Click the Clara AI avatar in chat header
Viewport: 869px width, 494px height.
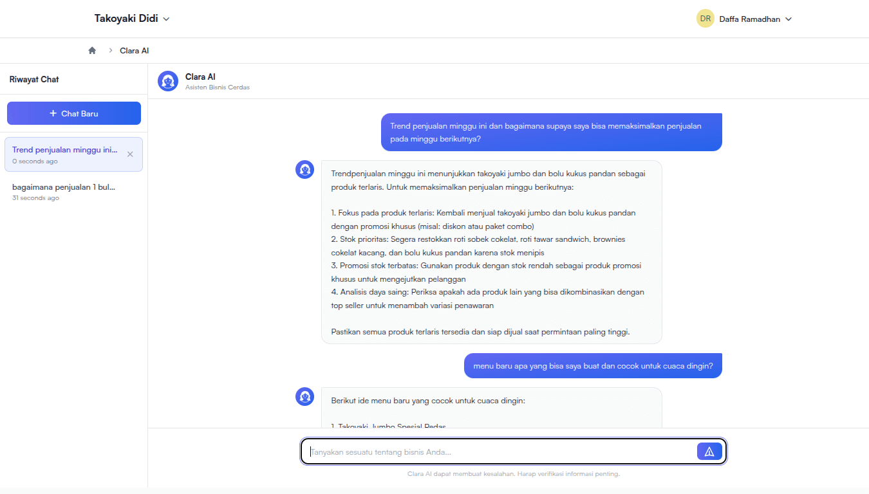pos(168,81)
